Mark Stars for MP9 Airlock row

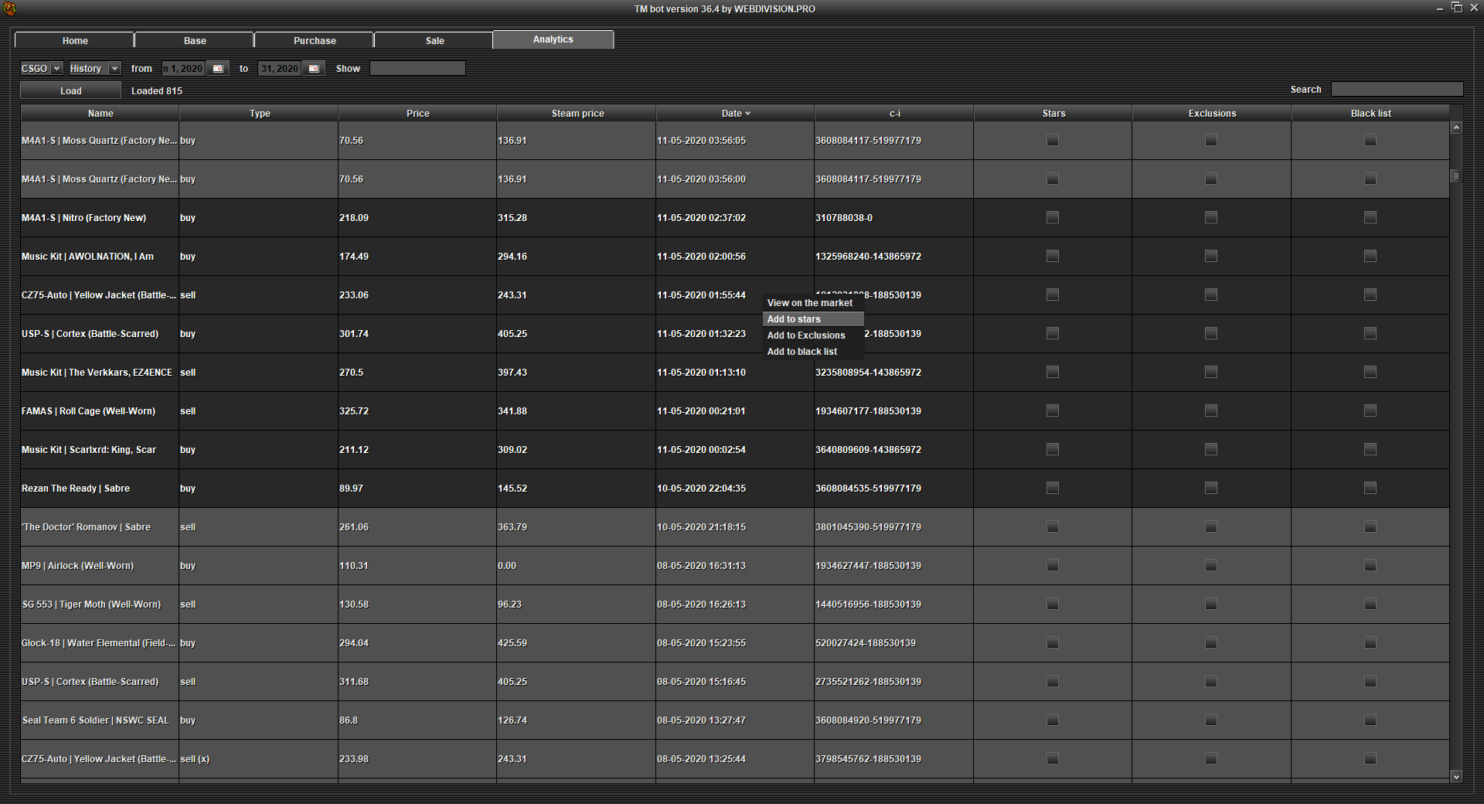click(1053, 566)
